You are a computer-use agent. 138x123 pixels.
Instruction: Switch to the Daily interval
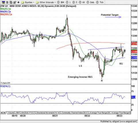click(90, 2)
